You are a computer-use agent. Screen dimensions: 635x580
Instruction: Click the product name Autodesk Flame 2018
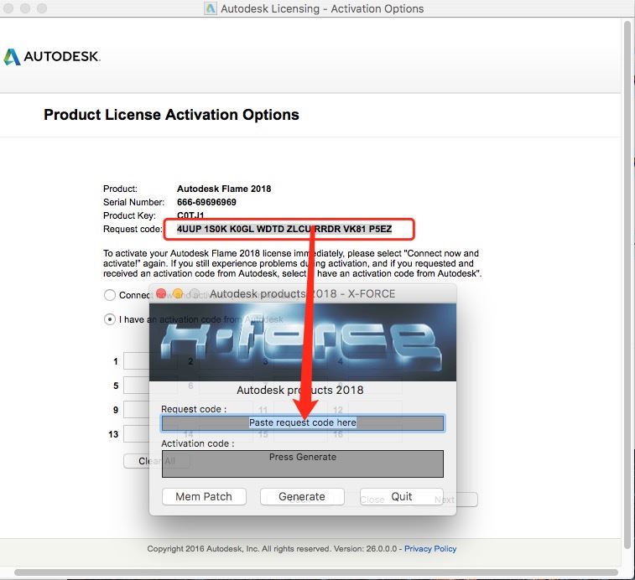coord(224,189)
